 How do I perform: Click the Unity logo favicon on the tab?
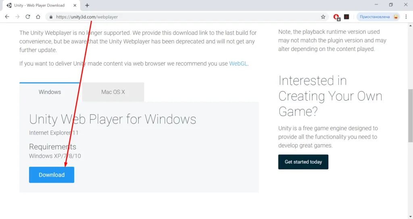pos(9,5)
